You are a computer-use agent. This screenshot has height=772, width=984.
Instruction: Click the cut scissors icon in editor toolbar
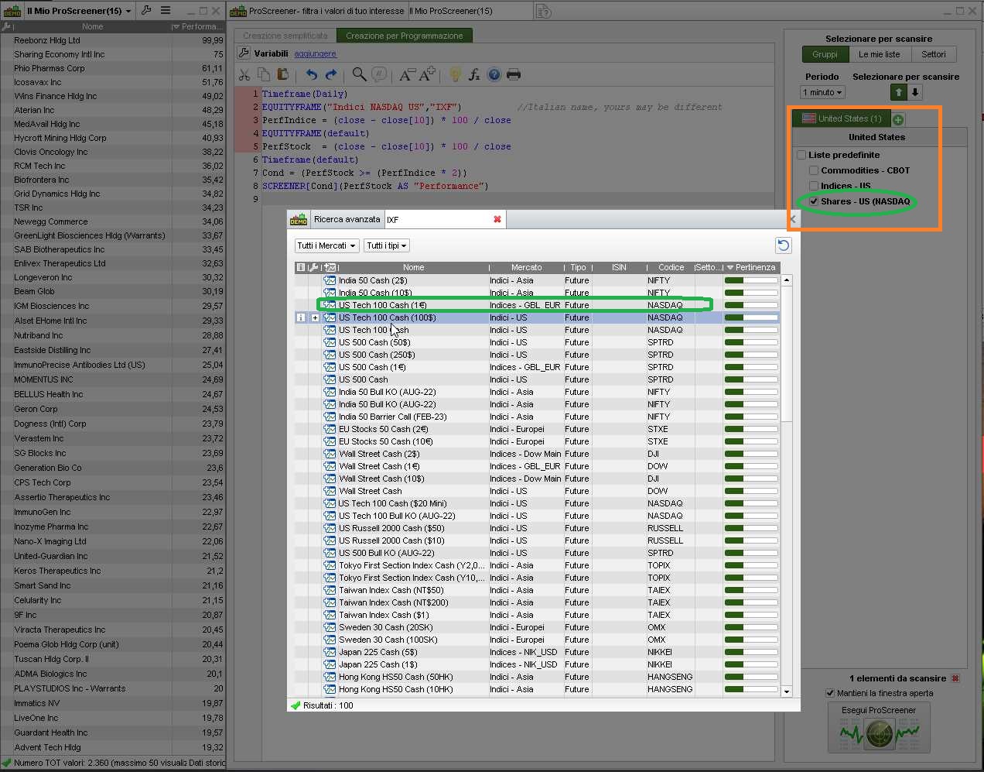(244, 74)
